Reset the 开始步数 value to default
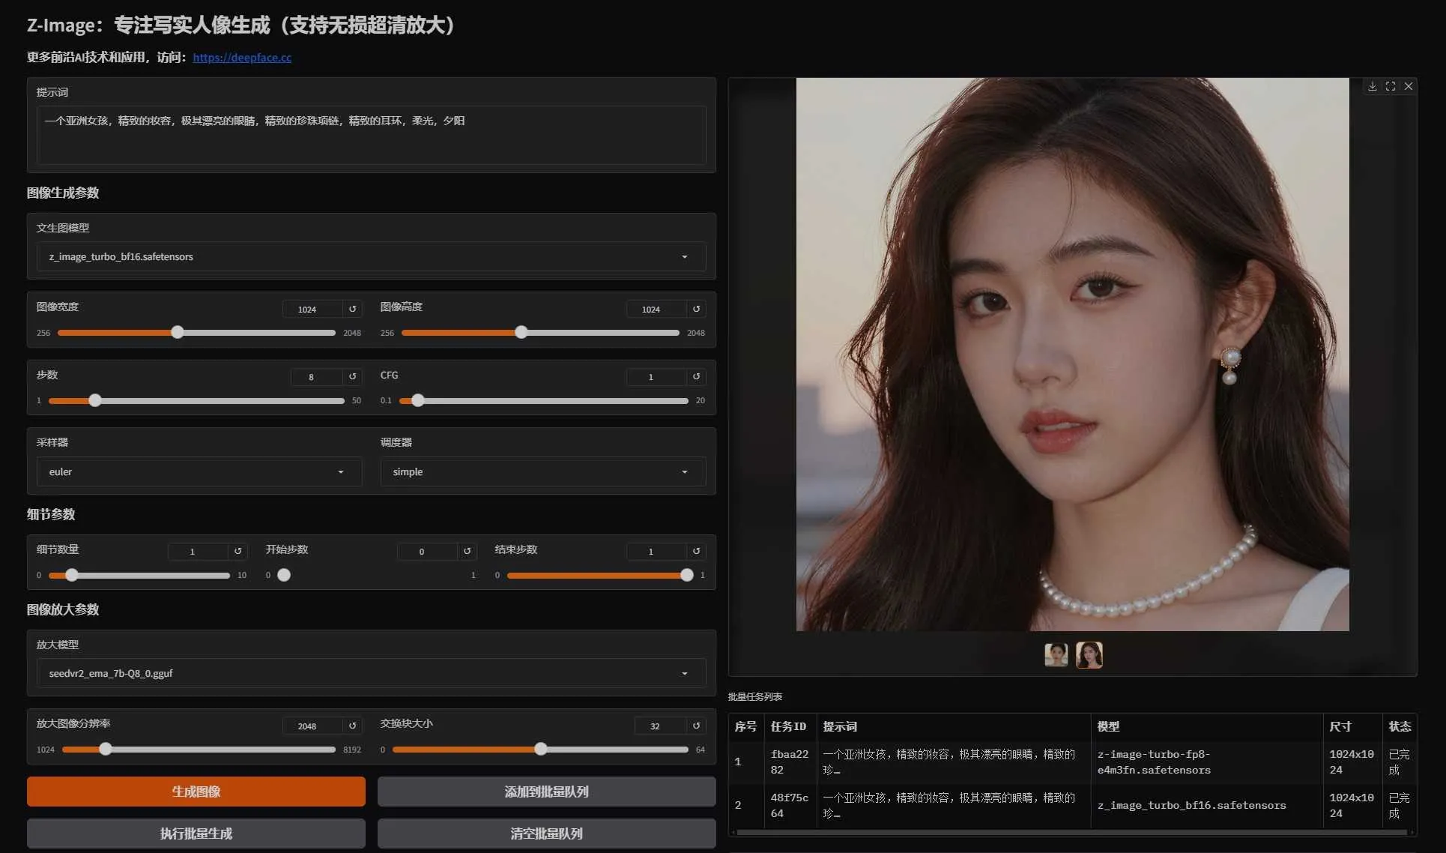 coord(466,551)
